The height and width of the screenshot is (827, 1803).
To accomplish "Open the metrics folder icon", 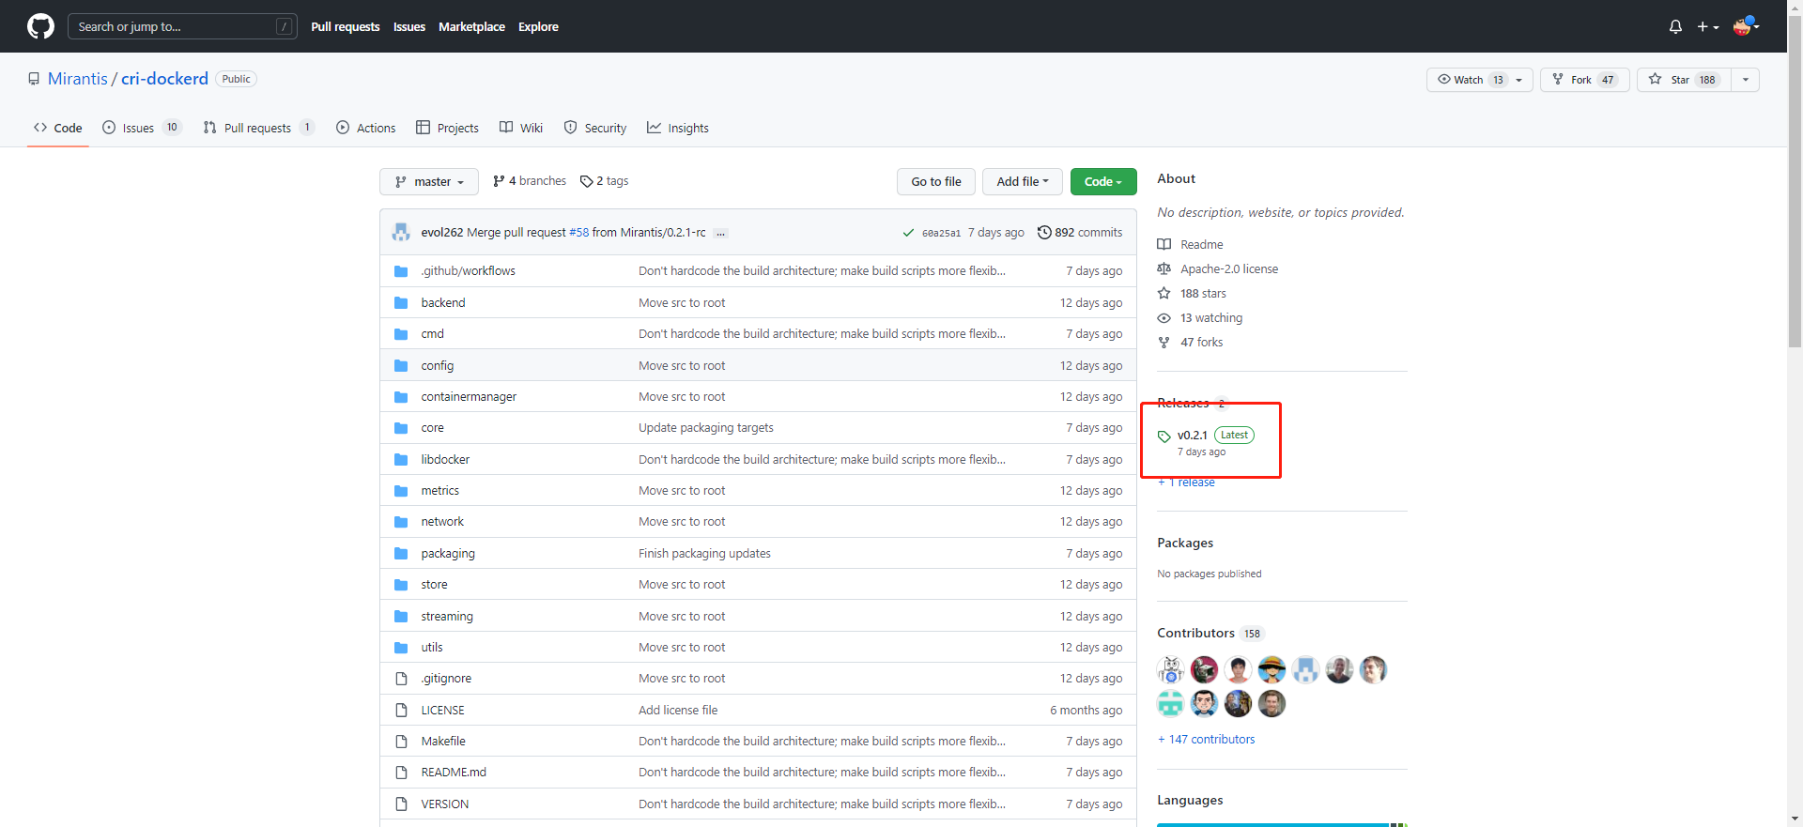I will (x=401, y=491).
